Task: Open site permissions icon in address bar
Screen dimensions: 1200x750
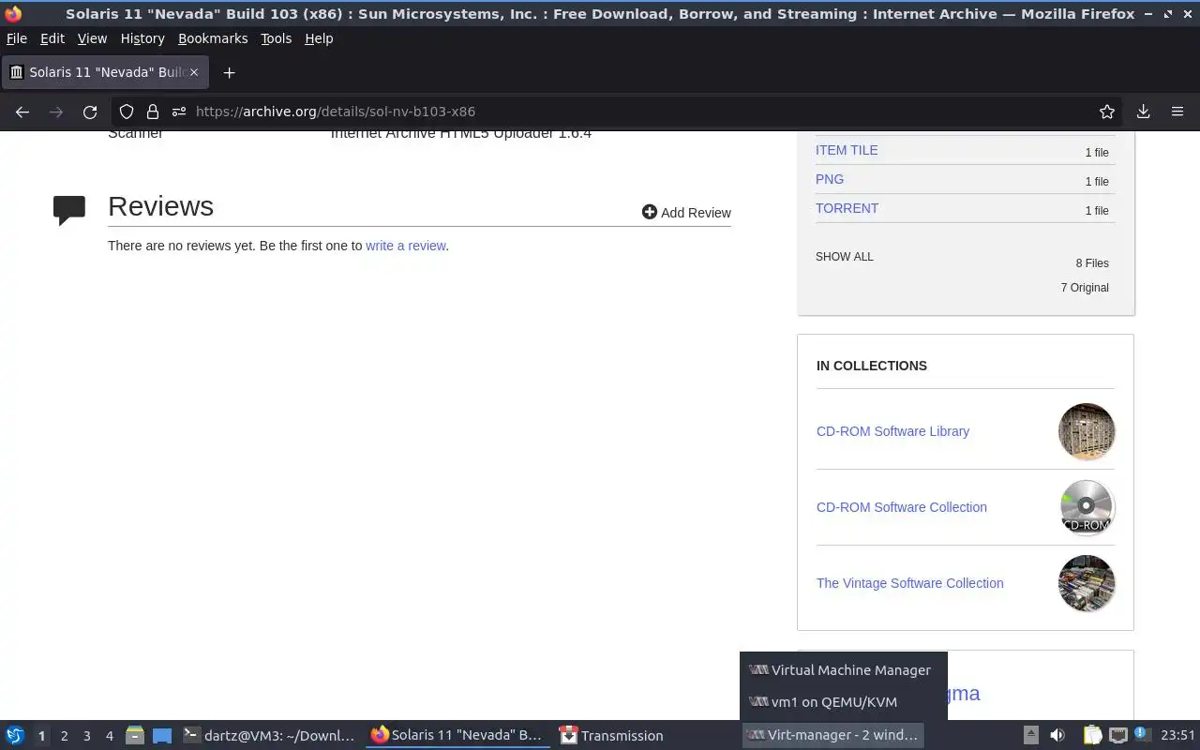Action: (x=178, y=112)
